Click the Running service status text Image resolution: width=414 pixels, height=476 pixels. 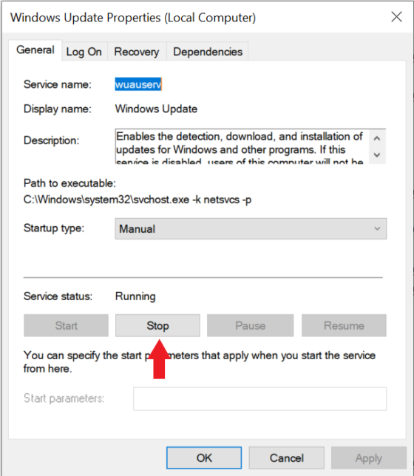135,296
